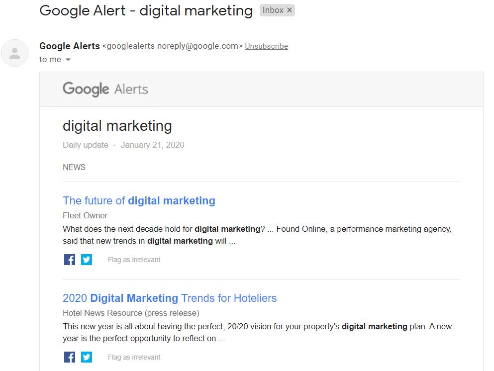Click the Google Alerts logo
Image resolution: width=494 pixels, height=371 pixels.
pos(105,89)
